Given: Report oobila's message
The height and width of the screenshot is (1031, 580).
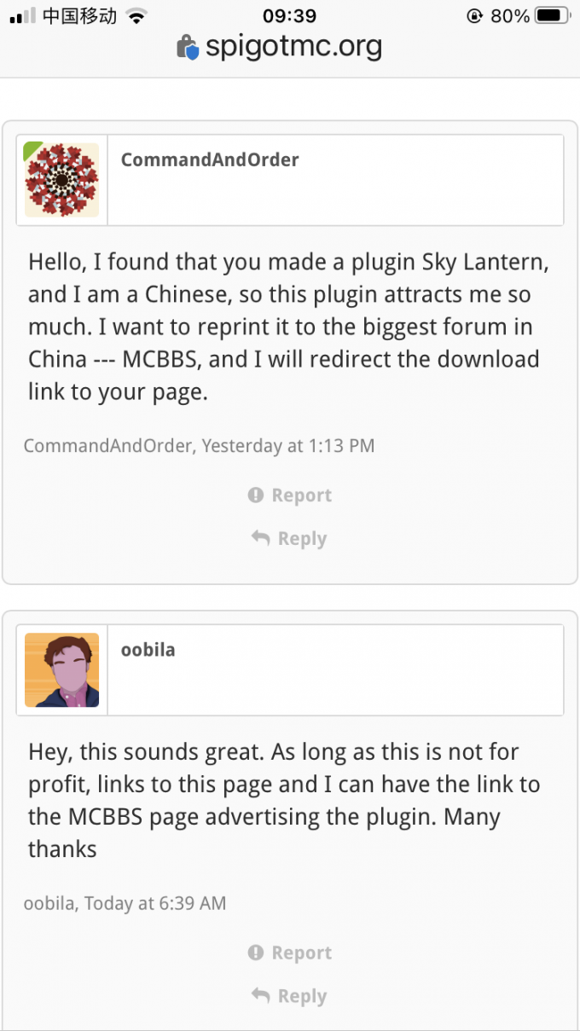Looking at the screenshot, I should tap(300, 953).
